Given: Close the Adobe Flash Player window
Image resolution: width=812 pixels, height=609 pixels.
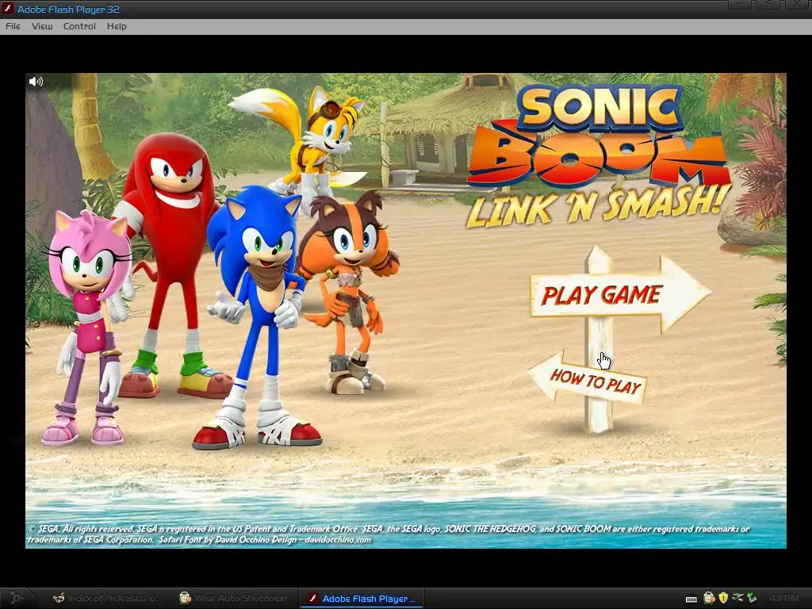Looking at the screenshot, I should click(x=798, y=4).
